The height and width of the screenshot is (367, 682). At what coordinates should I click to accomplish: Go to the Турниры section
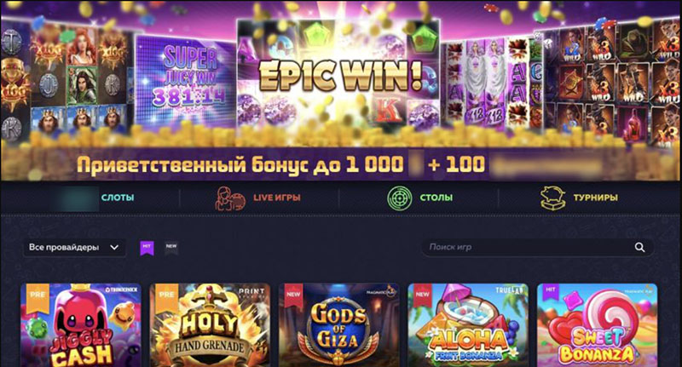click(x=595, y=198)
